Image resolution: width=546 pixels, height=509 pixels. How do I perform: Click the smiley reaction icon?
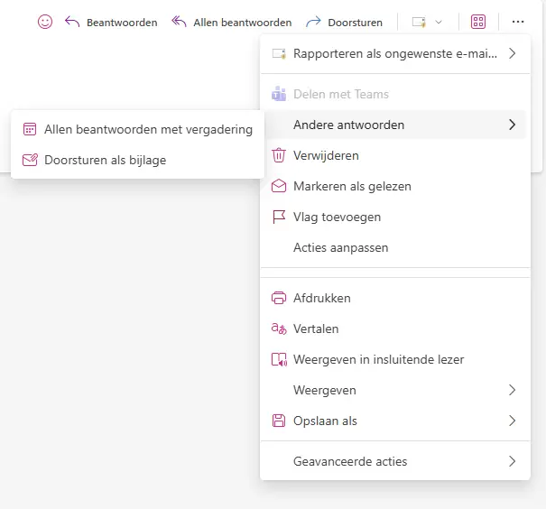click(x=45, y=22)
